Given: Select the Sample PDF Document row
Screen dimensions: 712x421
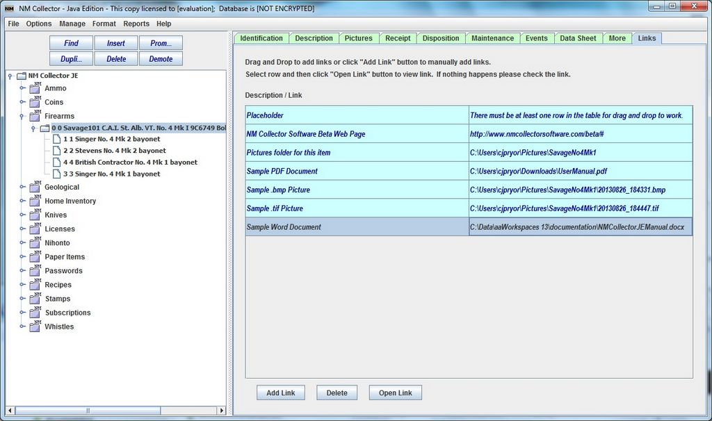Looking at the screenshot, I should click(x=357, y=171).
